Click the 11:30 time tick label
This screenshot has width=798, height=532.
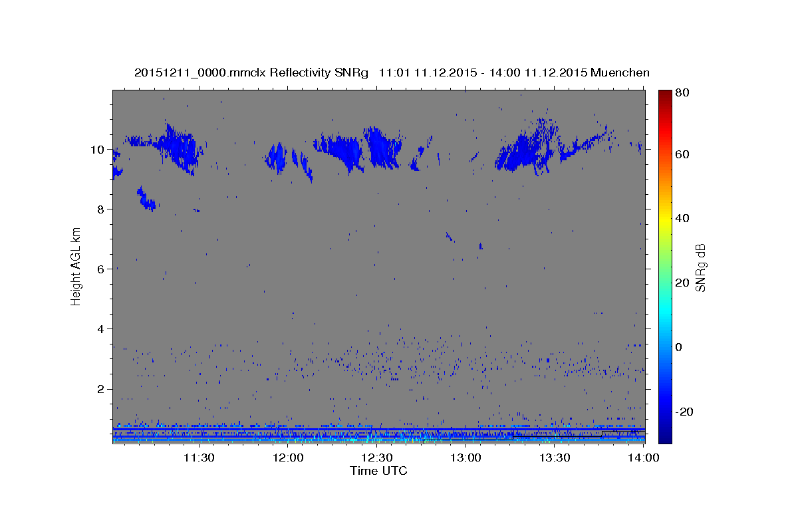pyautogui.click(x=198, y=458)
